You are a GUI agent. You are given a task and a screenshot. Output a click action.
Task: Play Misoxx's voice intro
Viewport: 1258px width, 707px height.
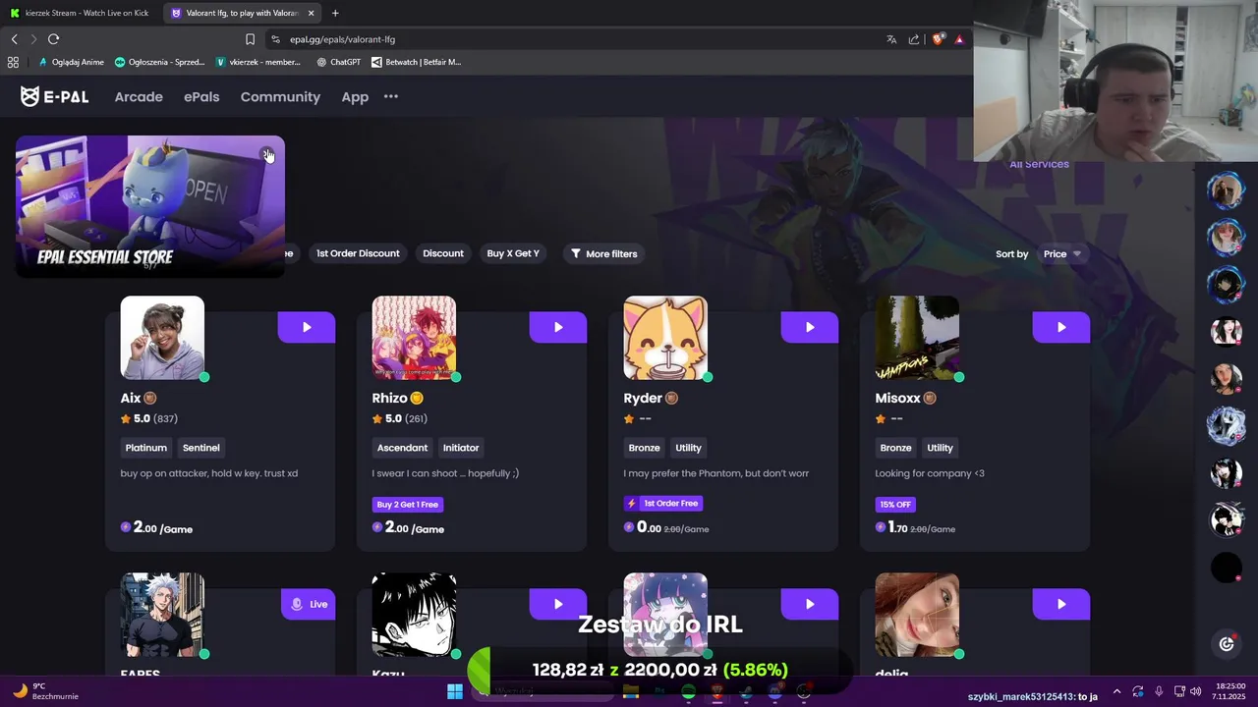[1061, 327]
